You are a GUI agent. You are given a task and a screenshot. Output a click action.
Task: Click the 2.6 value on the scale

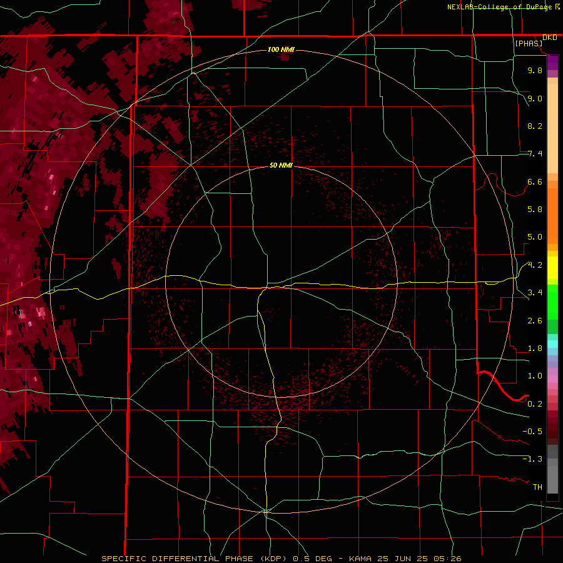pyautogui.click(x=535, y=321)
